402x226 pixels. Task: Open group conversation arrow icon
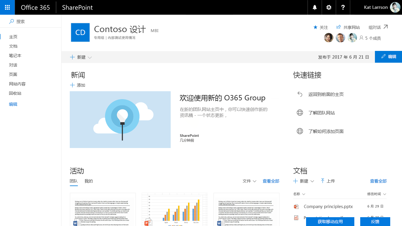[386, 27]
